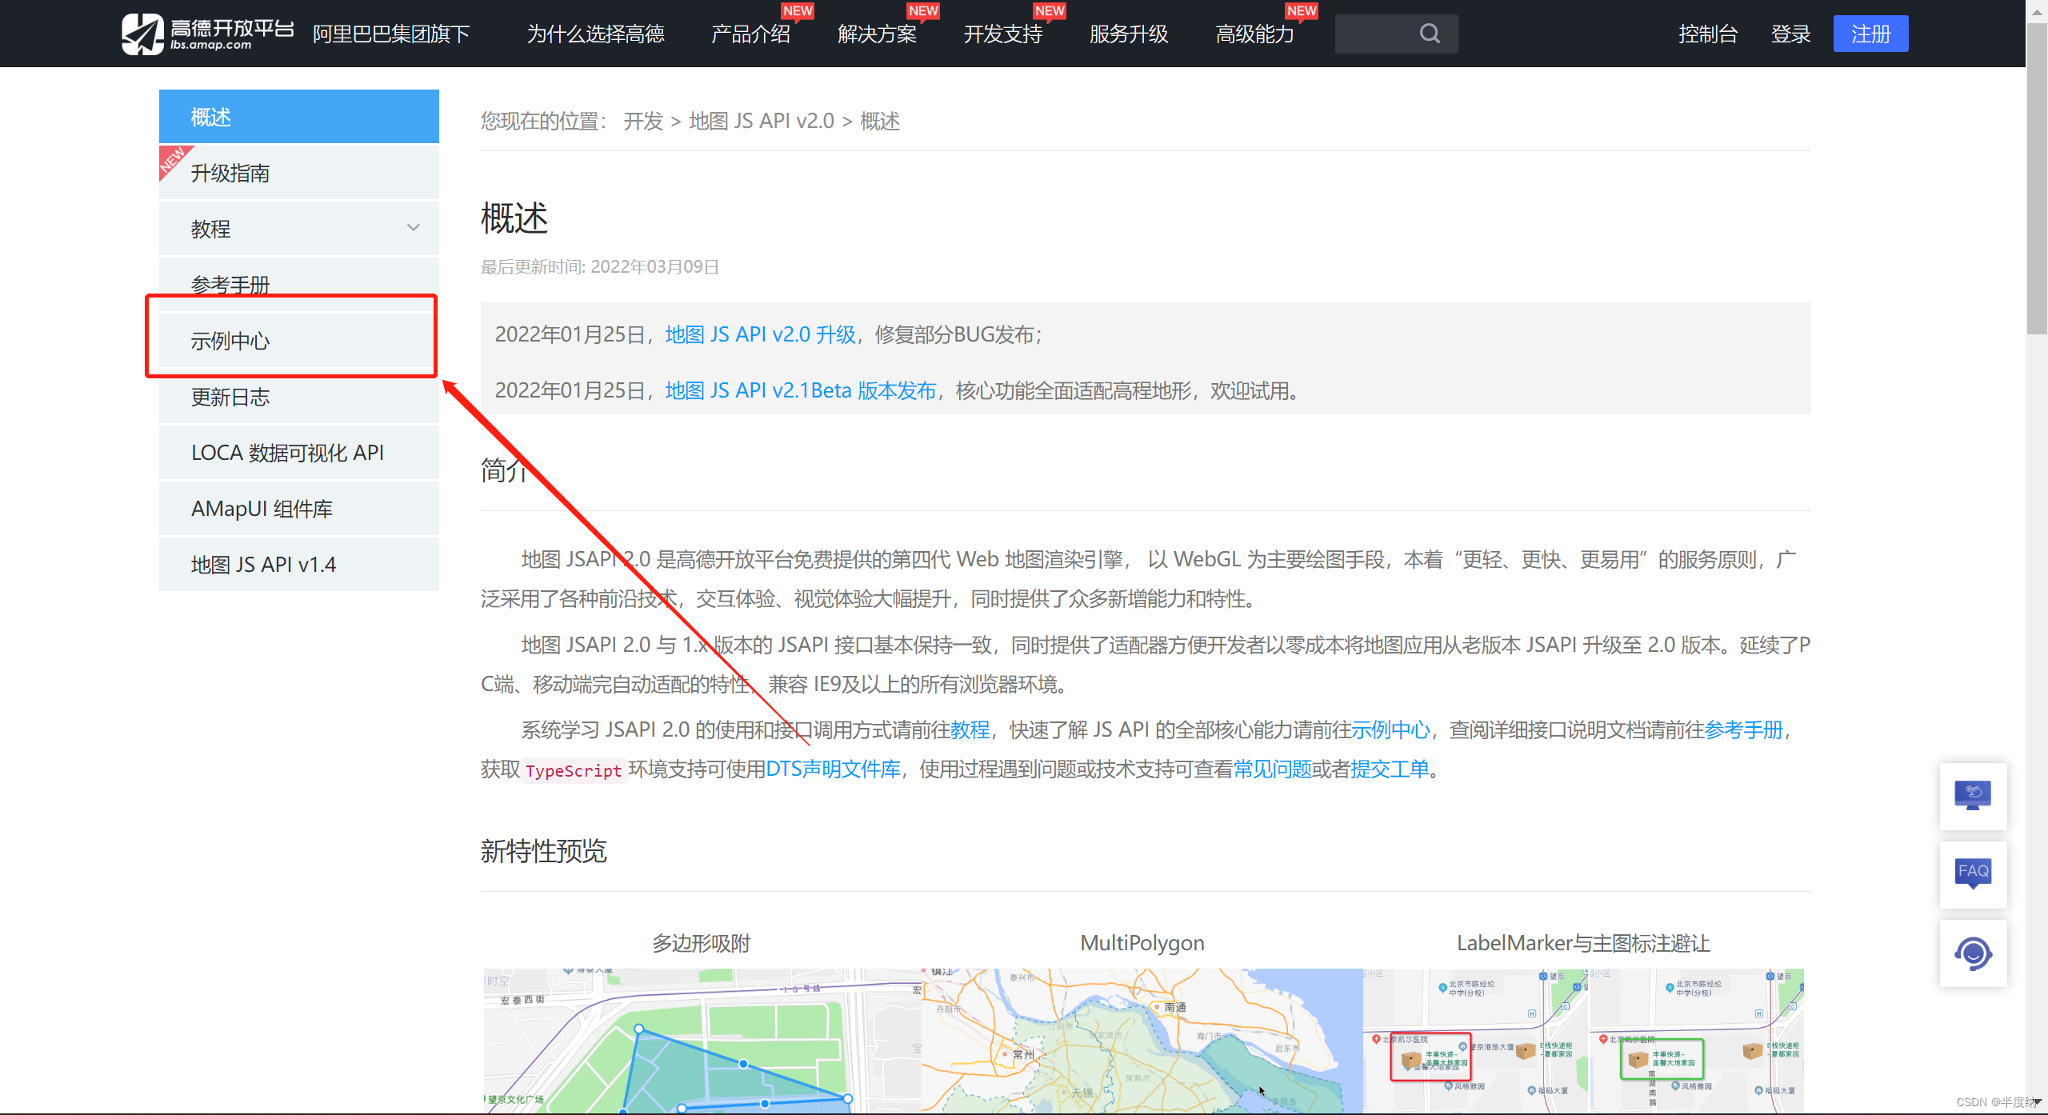Open 解决方案 menu

(x=877, y=34)
